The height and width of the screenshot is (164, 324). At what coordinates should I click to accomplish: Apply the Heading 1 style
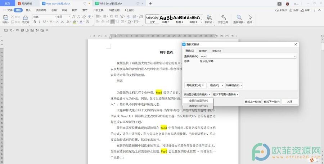click(166, 19)
